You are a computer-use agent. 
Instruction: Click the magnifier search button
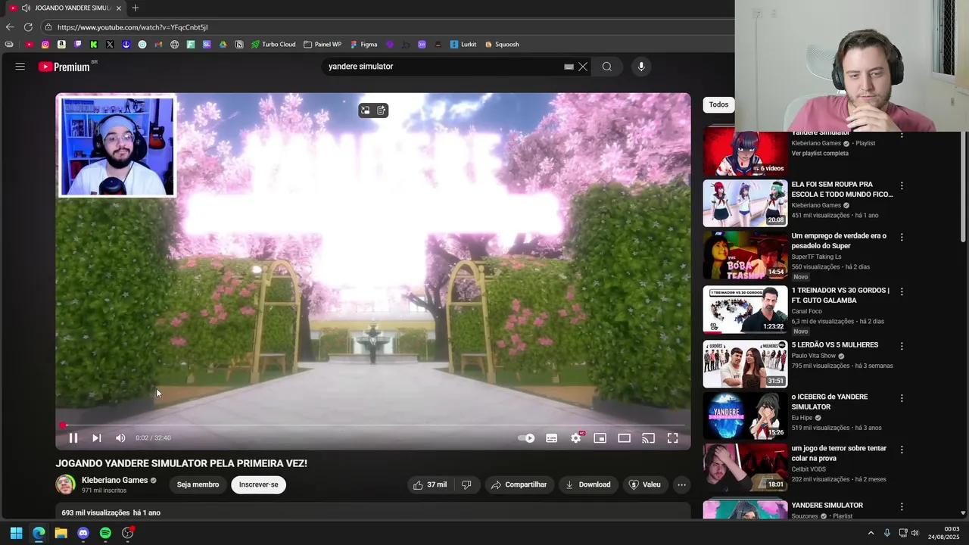(607, 67)
